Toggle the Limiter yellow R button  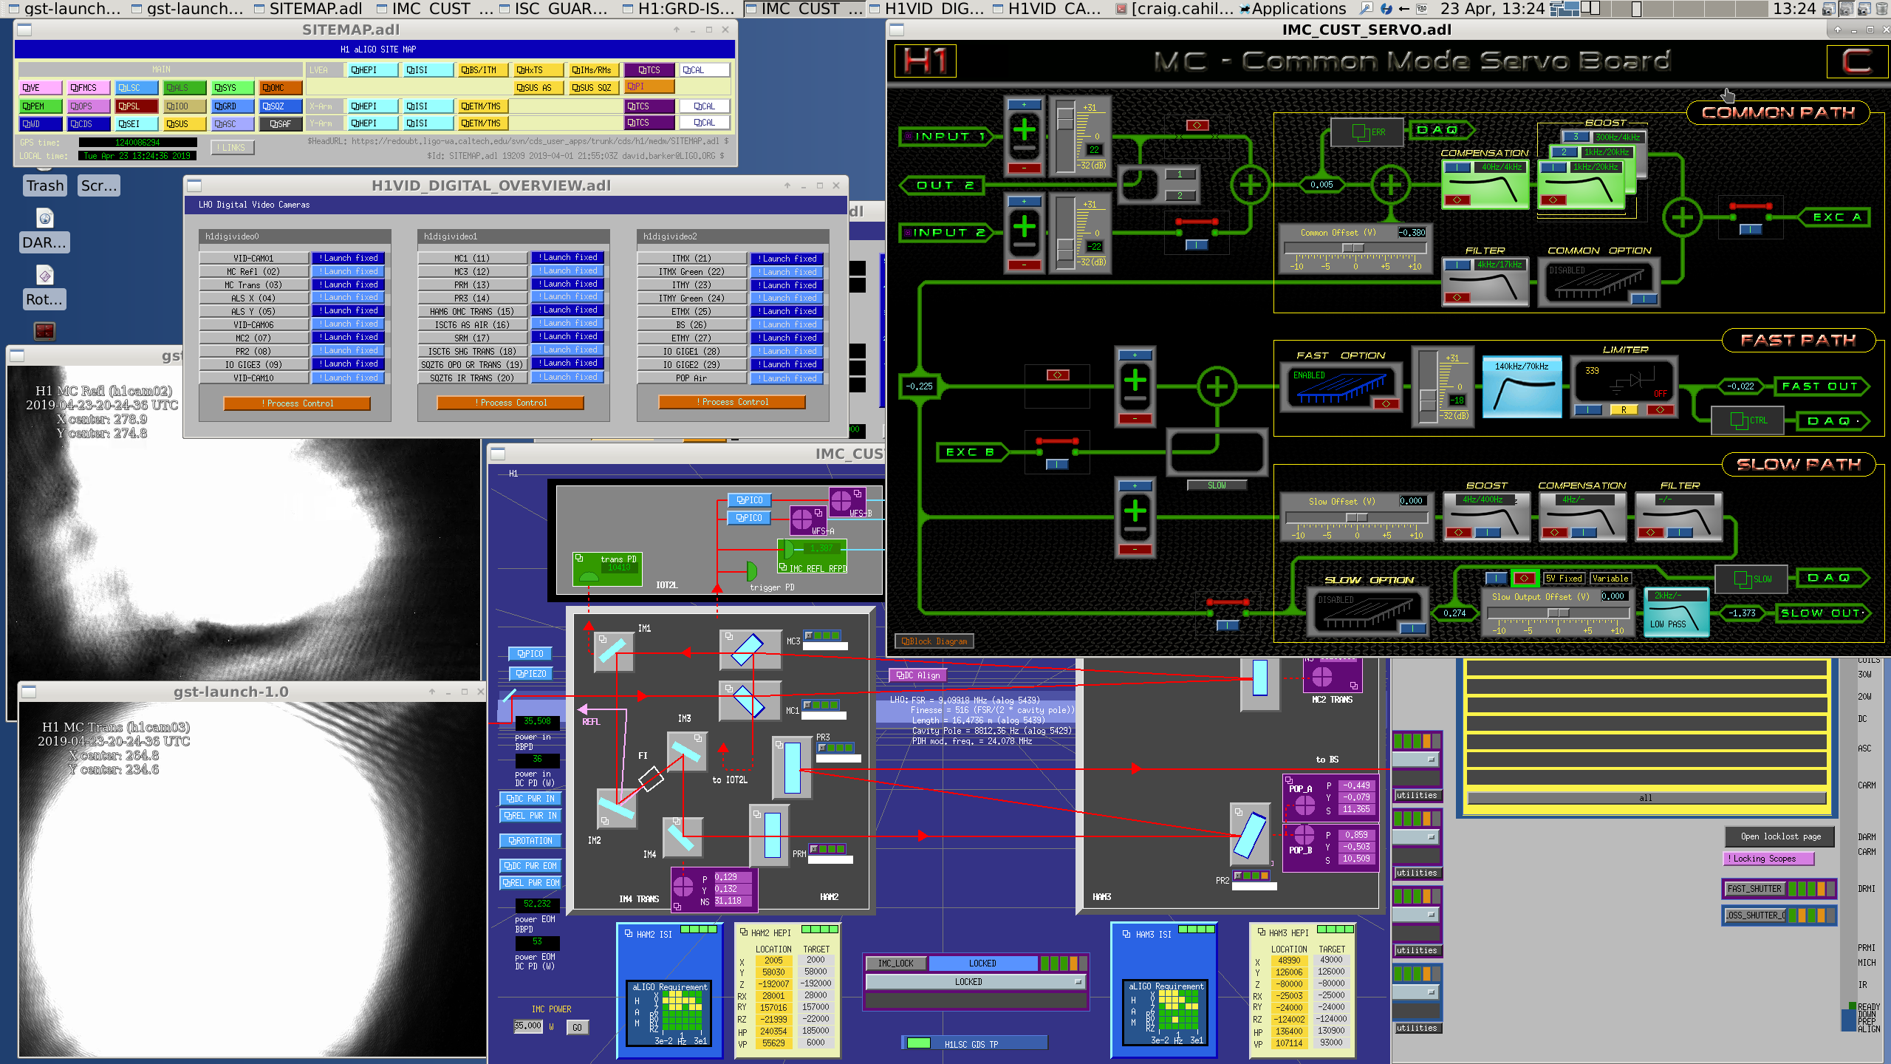pyautogui.click(x=1624, y=409)
